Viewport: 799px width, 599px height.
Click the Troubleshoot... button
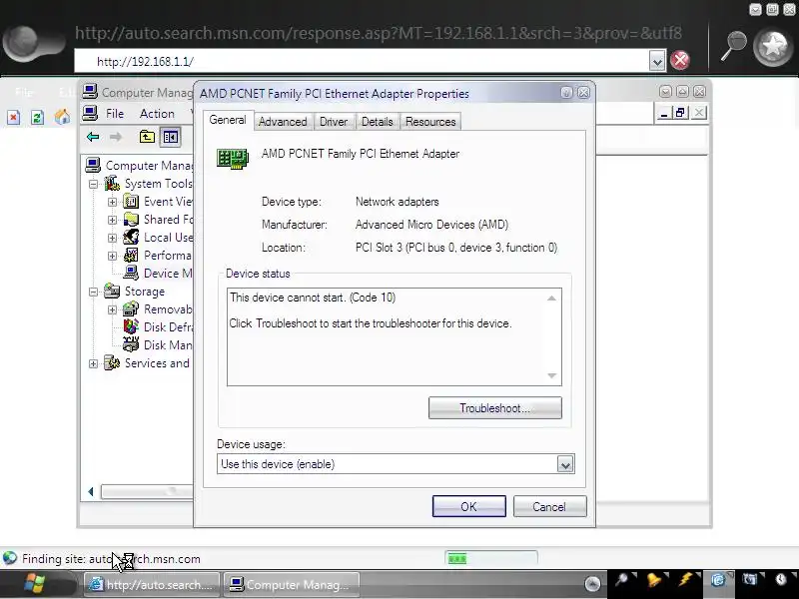pyautogui.click(x=494, y=408)
